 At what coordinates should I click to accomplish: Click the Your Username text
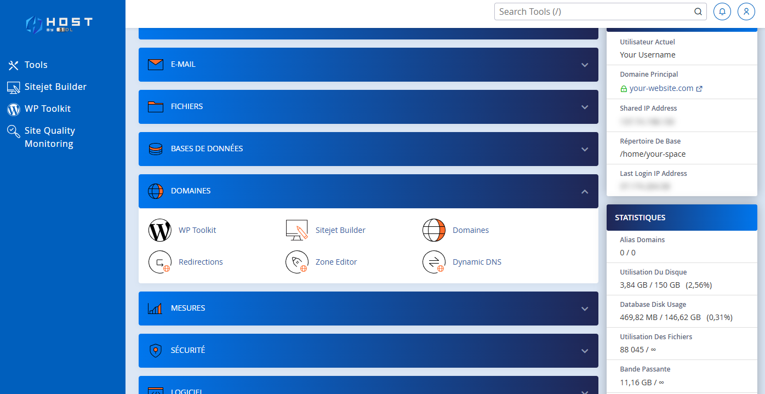648,55
